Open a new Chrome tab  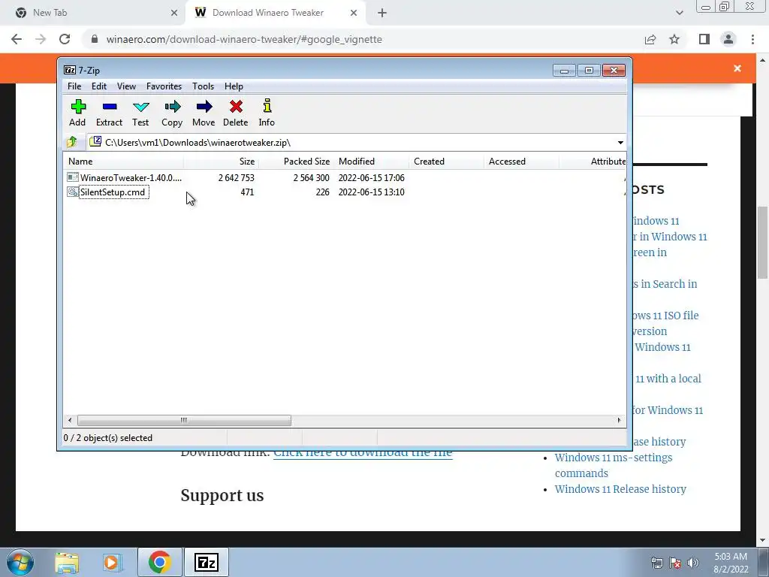(382, 13)
